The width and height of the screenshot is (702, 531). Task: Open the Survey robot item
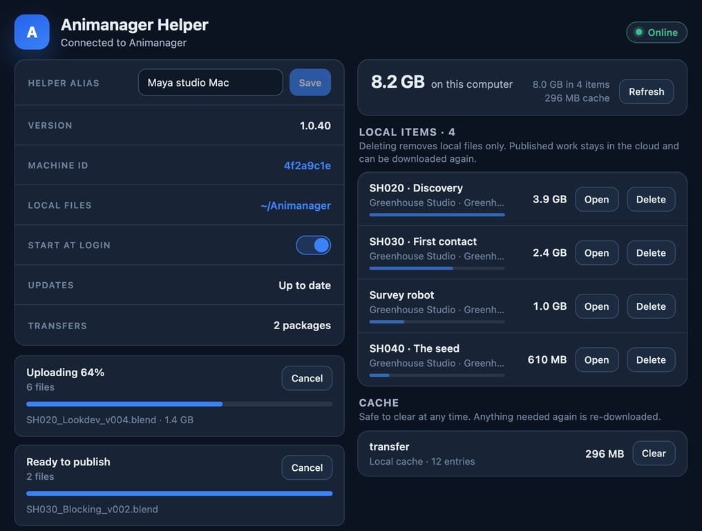pyautogui.click(x=596, y=306)
